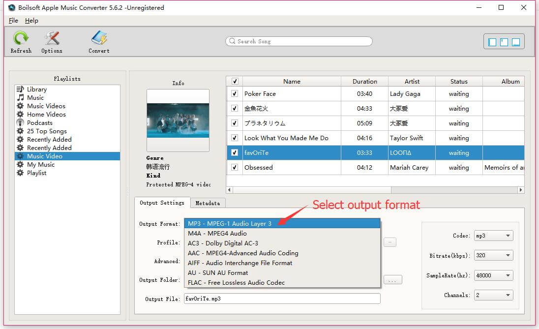Screen dimensions: 539x329
Task: Click the Boilsoft app icon in title bar
Action: tap(12, 7)
